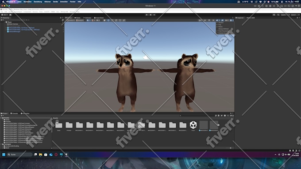Open File Explorer from Windows taskbar
The width and height of the screenshot is (301, 169).
[x=41, y=154]
